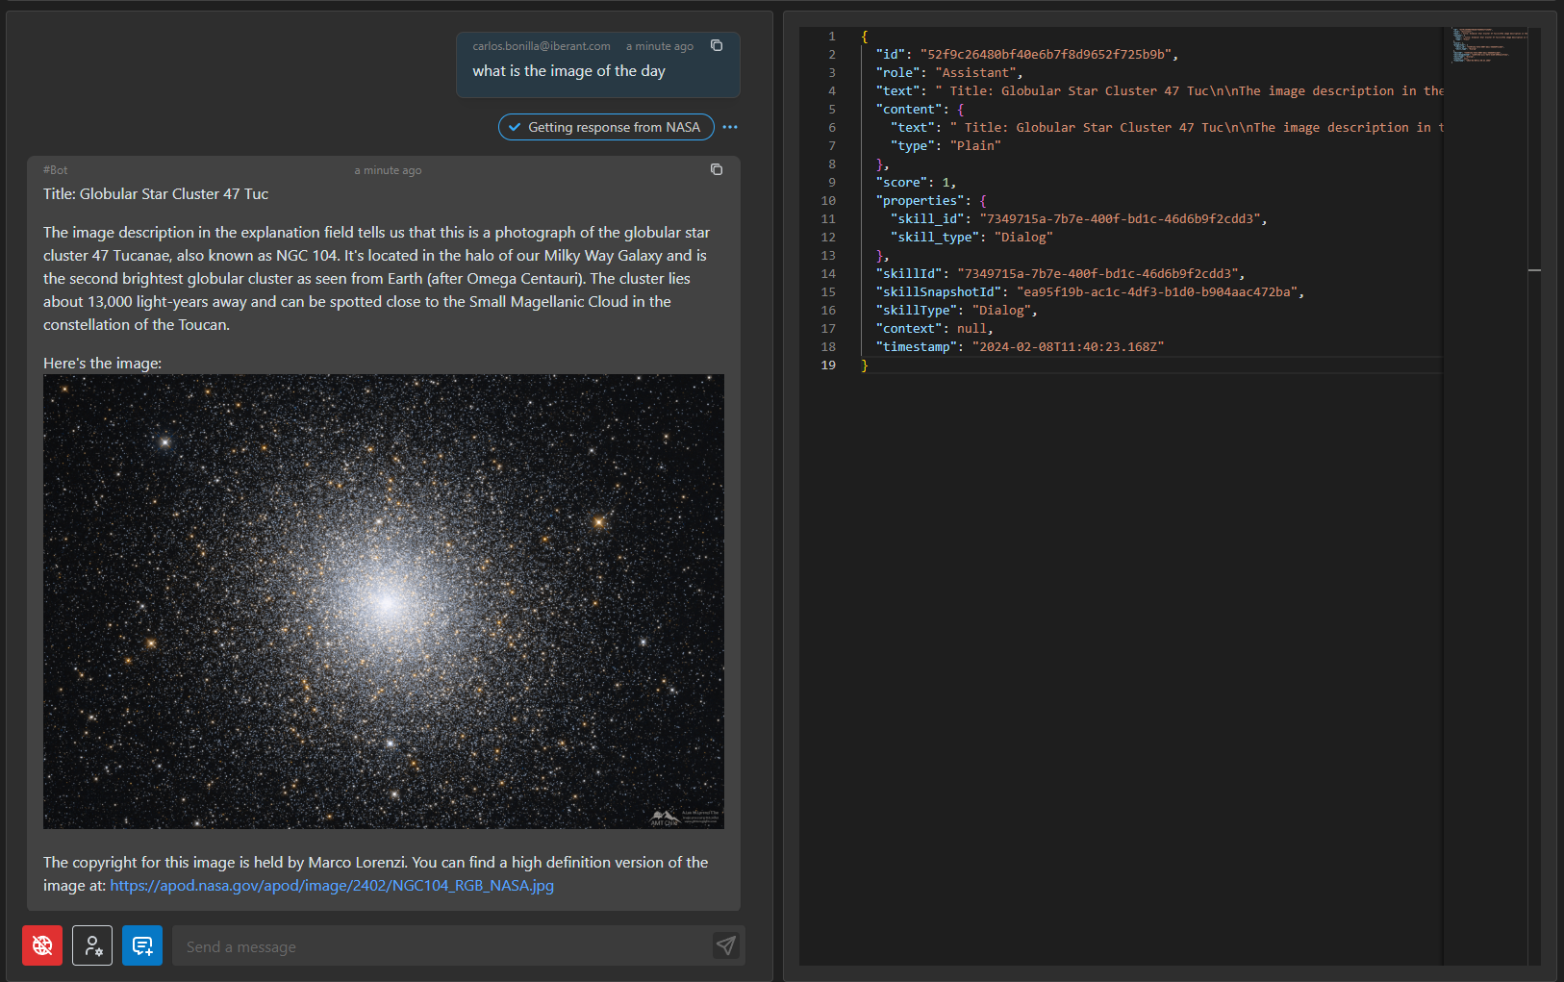Click the "timestamp" line in JSON

(x=1020, y=346)
